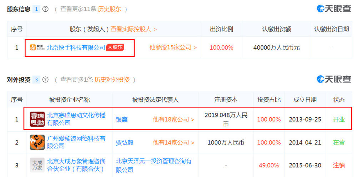
Task: Click investment count badge 3
Action: point(36,80)
